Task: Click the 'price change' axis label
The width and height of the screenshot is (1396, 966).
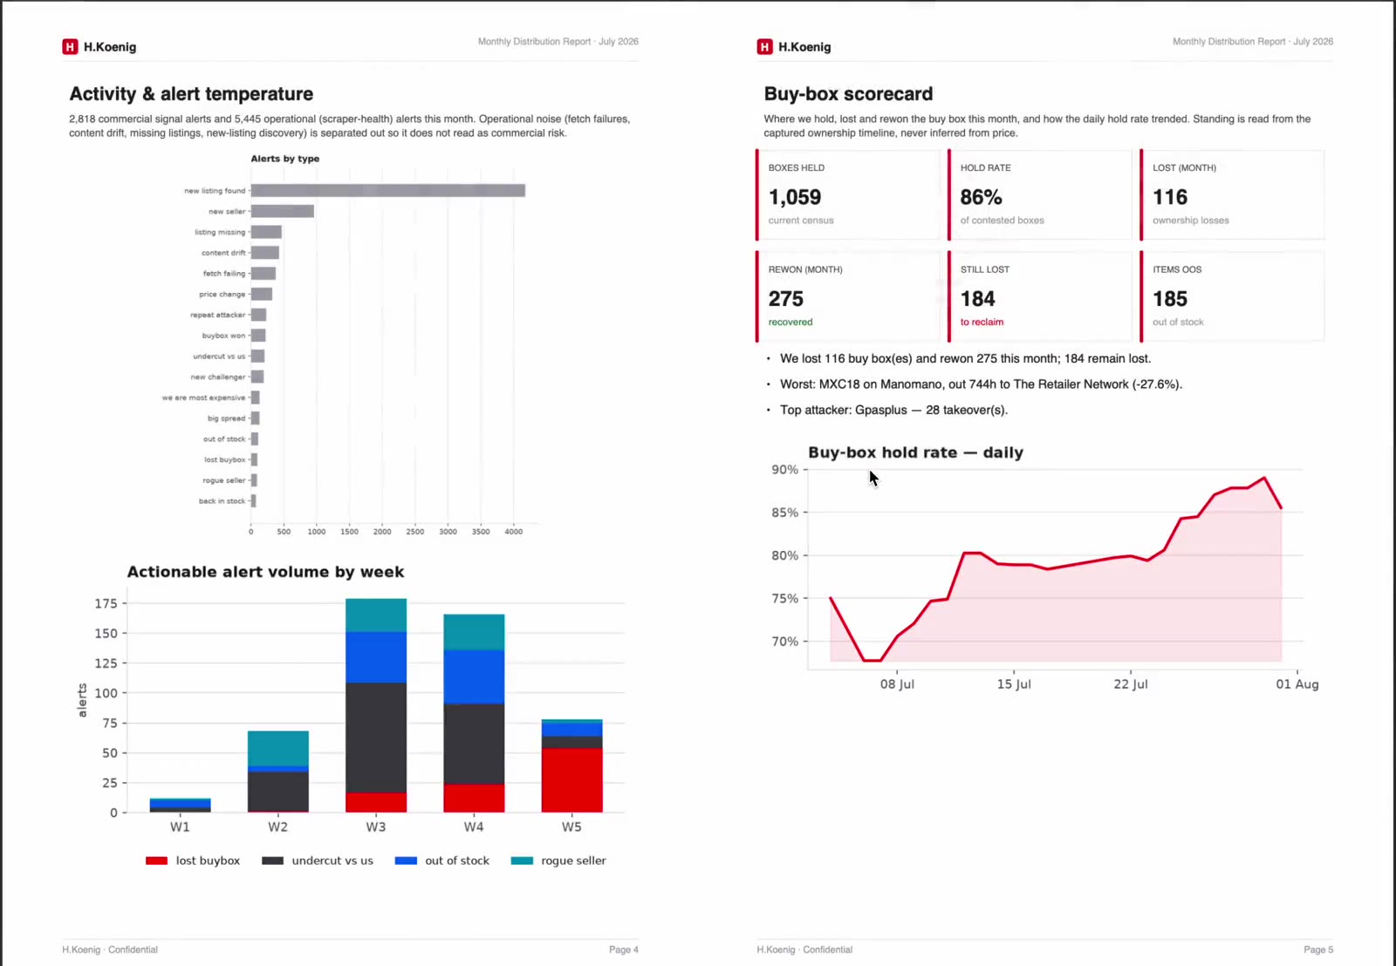Action: coord(222,295)
